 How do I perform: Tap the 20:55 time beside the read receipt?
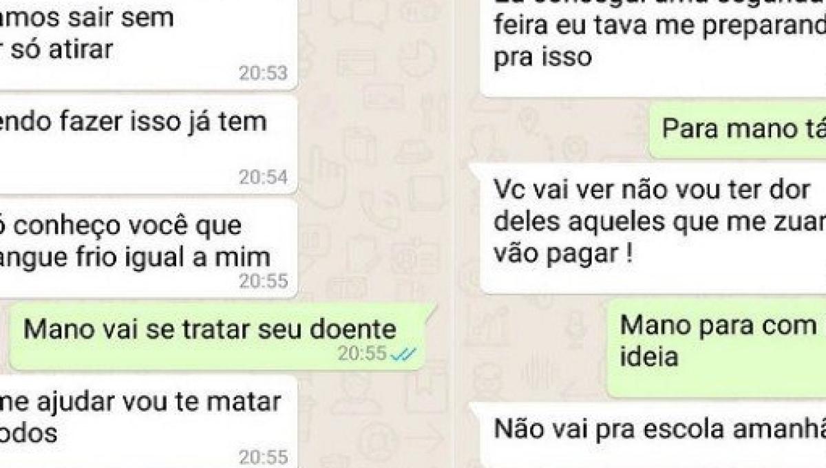coord(362,354)
